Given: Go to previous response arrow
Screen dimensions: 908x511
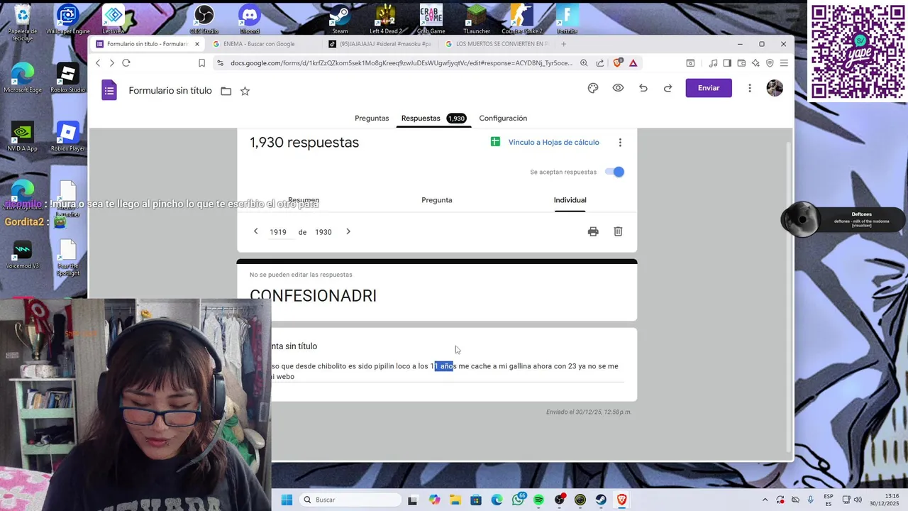Looking at the screenshot, I should click(256, 231).
